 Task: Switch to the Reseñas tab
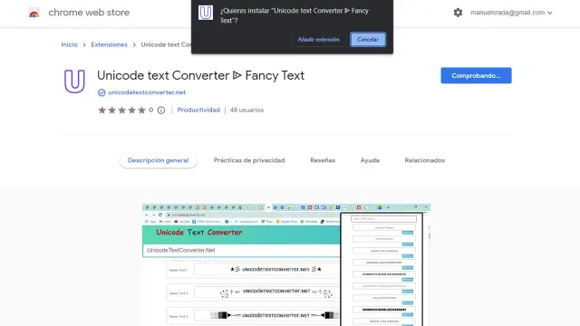click(323, 160)
